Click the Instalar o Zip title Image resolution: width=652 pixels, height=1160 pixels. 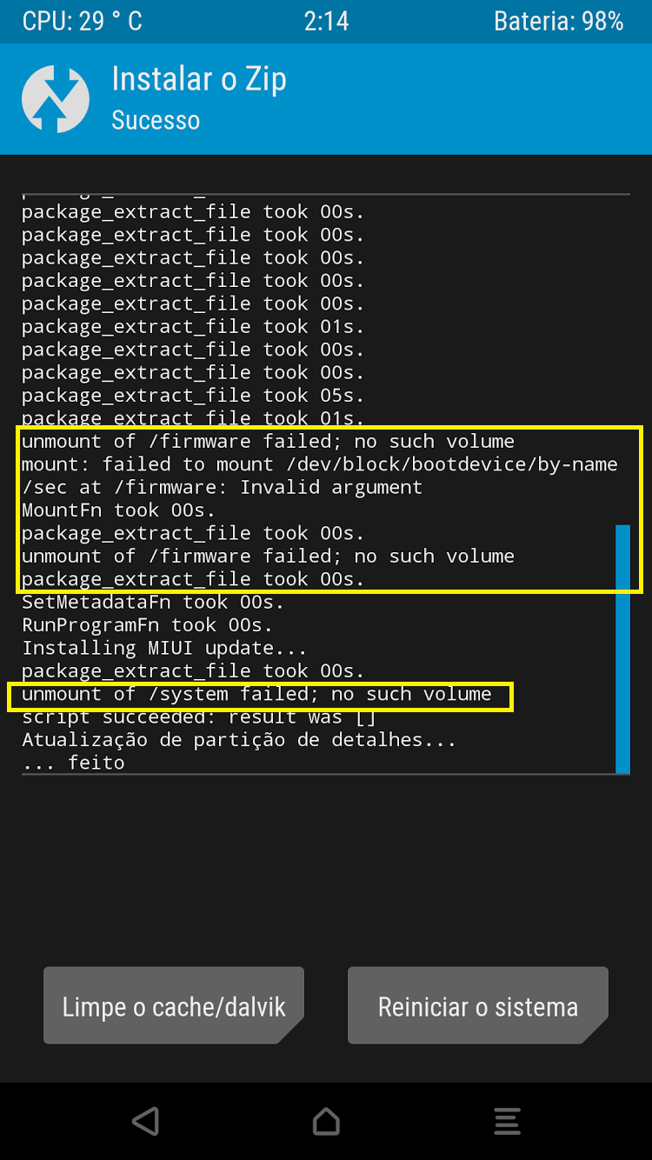pyautogui.click(x=199, y=80)
